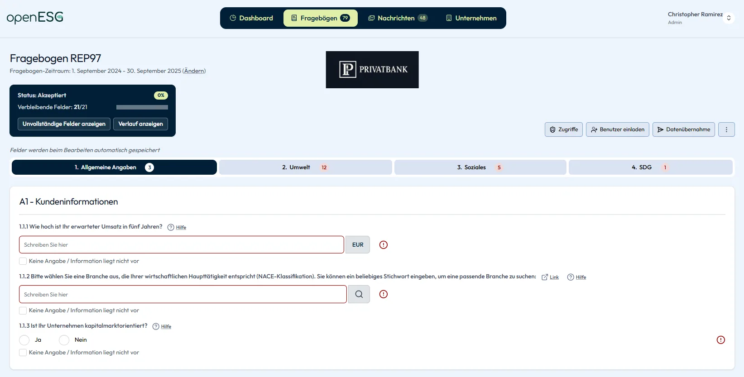Expand the Christopher Ramirez user menu
The image size is (744, 377).
728,18
